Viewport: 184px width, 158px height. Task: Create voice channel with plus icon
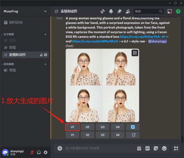45,64
